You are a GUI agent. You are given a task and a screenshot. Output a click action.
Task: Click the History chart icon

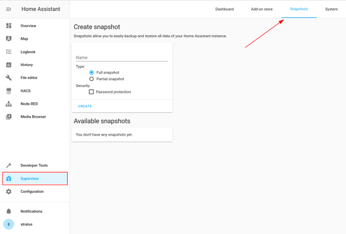point(9,65)
